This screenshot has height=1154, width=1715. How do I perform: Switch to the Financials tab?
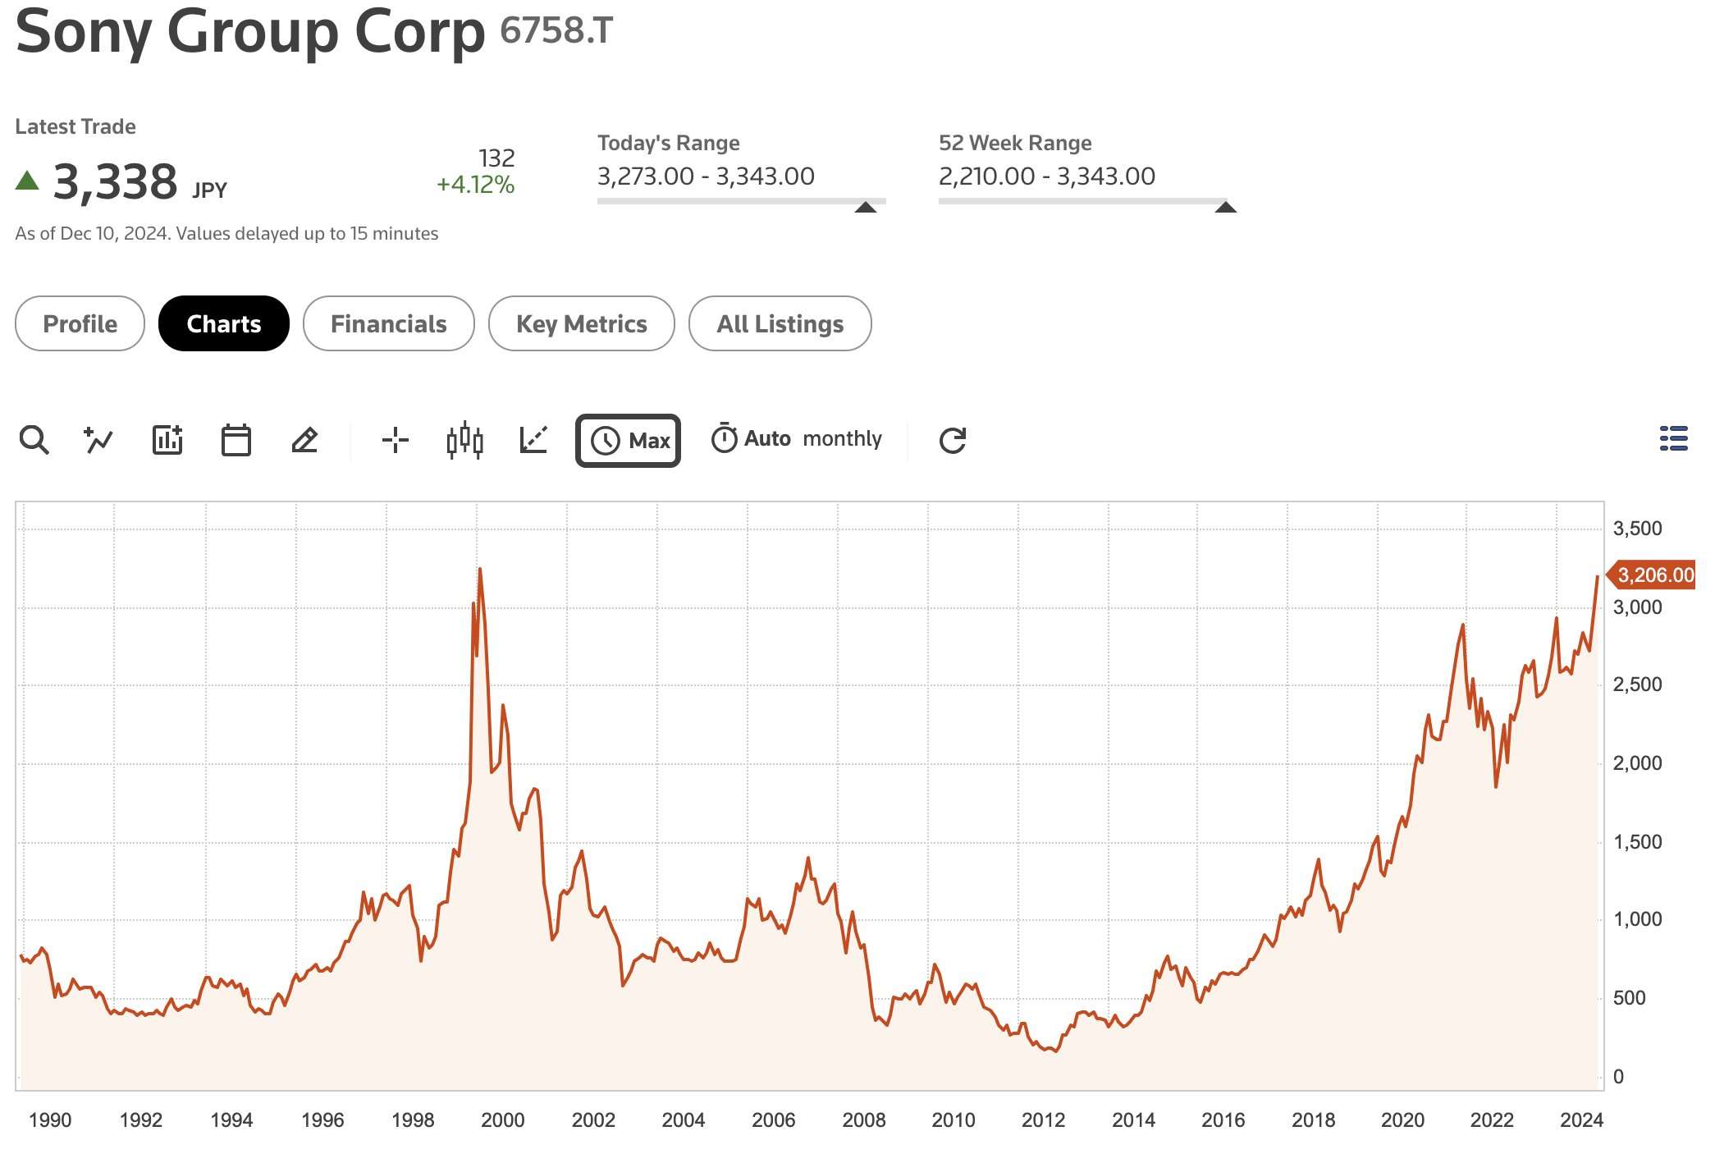pyautogui.click(x=389, y=323)
